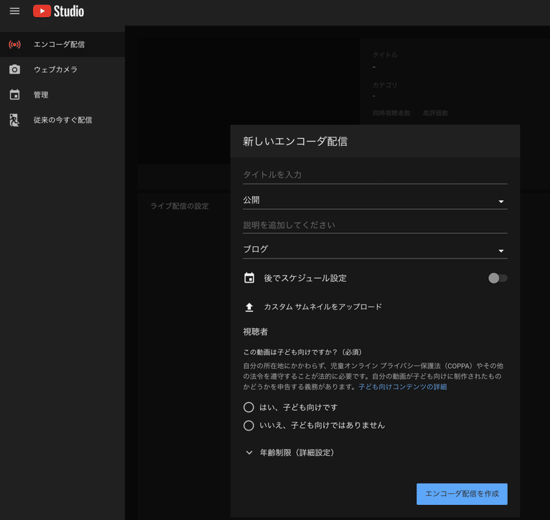Click the thumbnail upload icon
Image resolution: width=550 pixels, height=520 pixels.
pos(249,307)
